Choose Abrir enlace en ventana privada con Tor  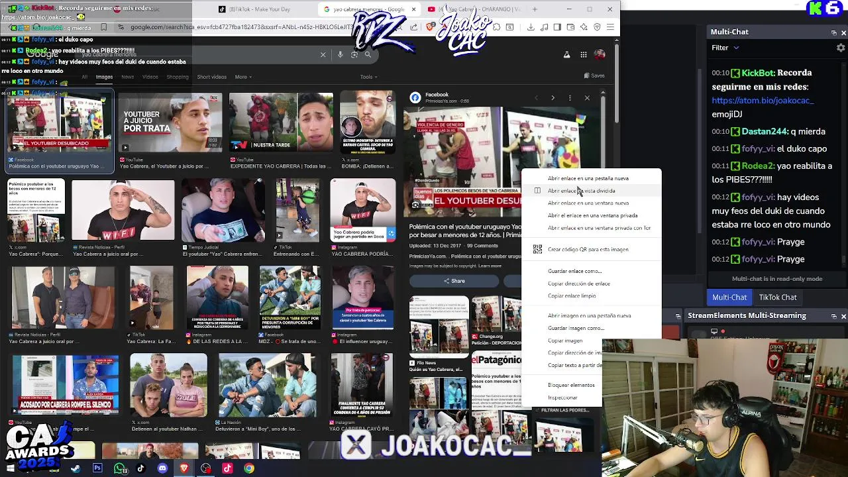pos(592,228)
